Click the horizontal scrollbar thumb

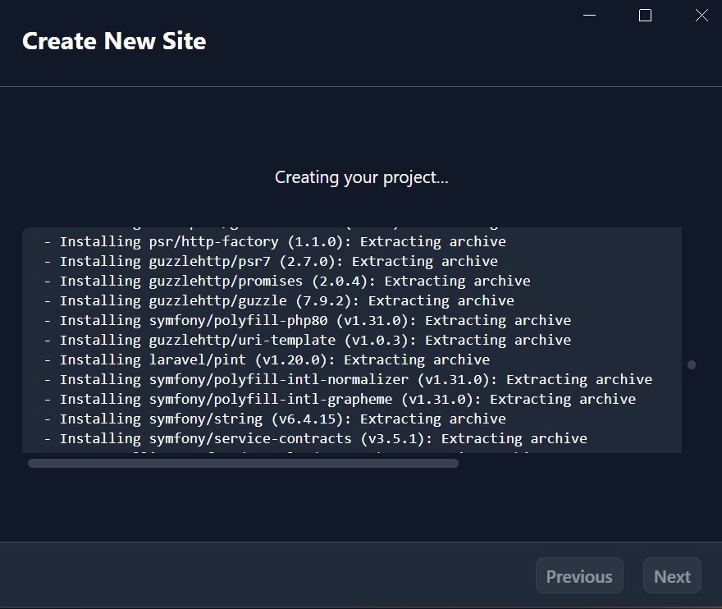[x=243, y=463]
